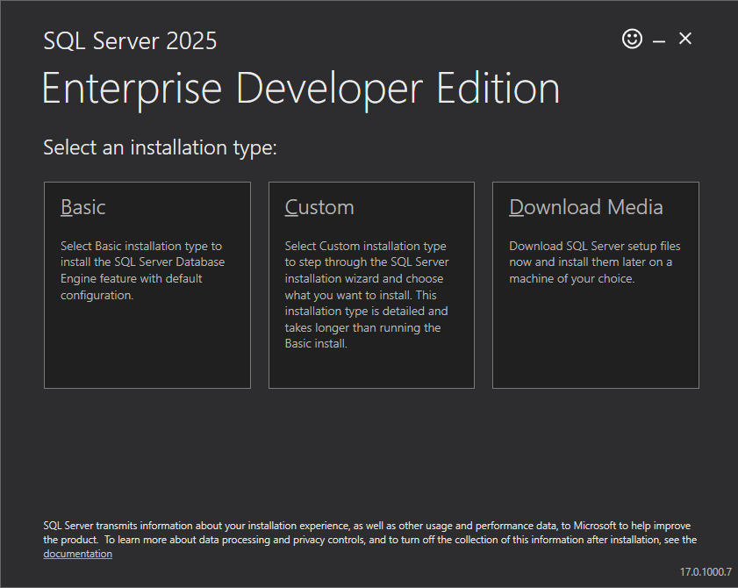The height and width of the screenshot is (588, 738).
Task: Click 'Select an installation type:' label
Action: [160, 147]
